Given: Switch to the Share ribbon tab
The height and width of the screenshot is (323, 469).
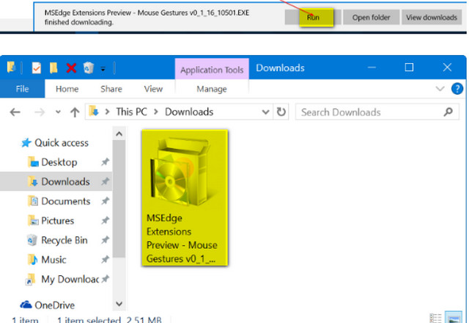Looking at the screenshot, I should [111, 89].
